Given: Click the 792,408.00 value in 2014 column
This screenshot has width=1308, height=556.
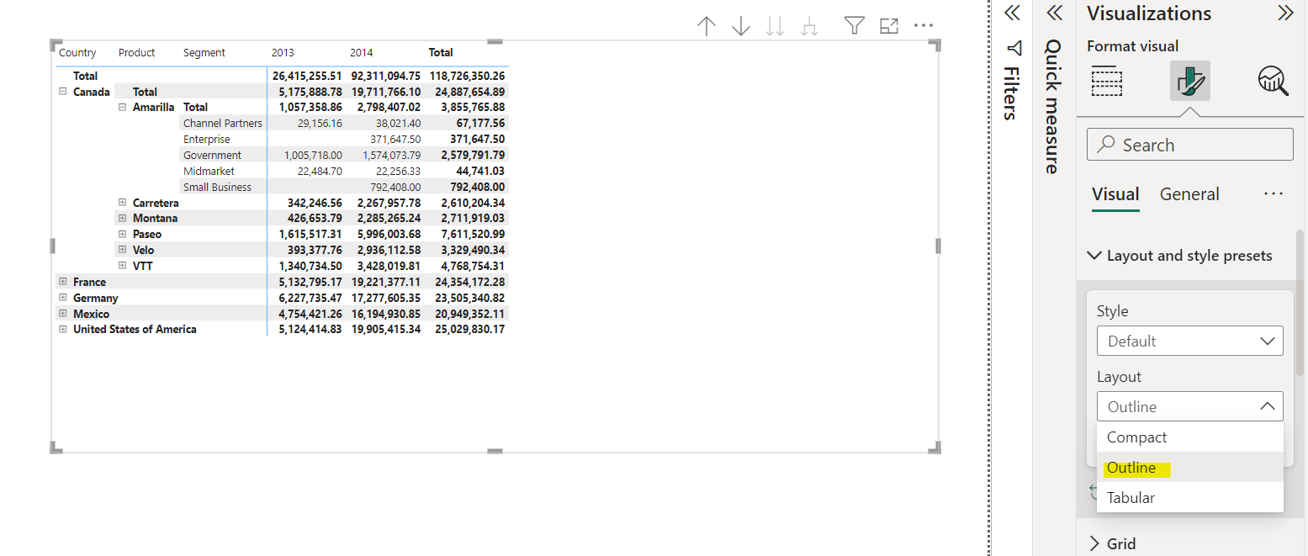Looking at the screenshot, I should point(395,188).
